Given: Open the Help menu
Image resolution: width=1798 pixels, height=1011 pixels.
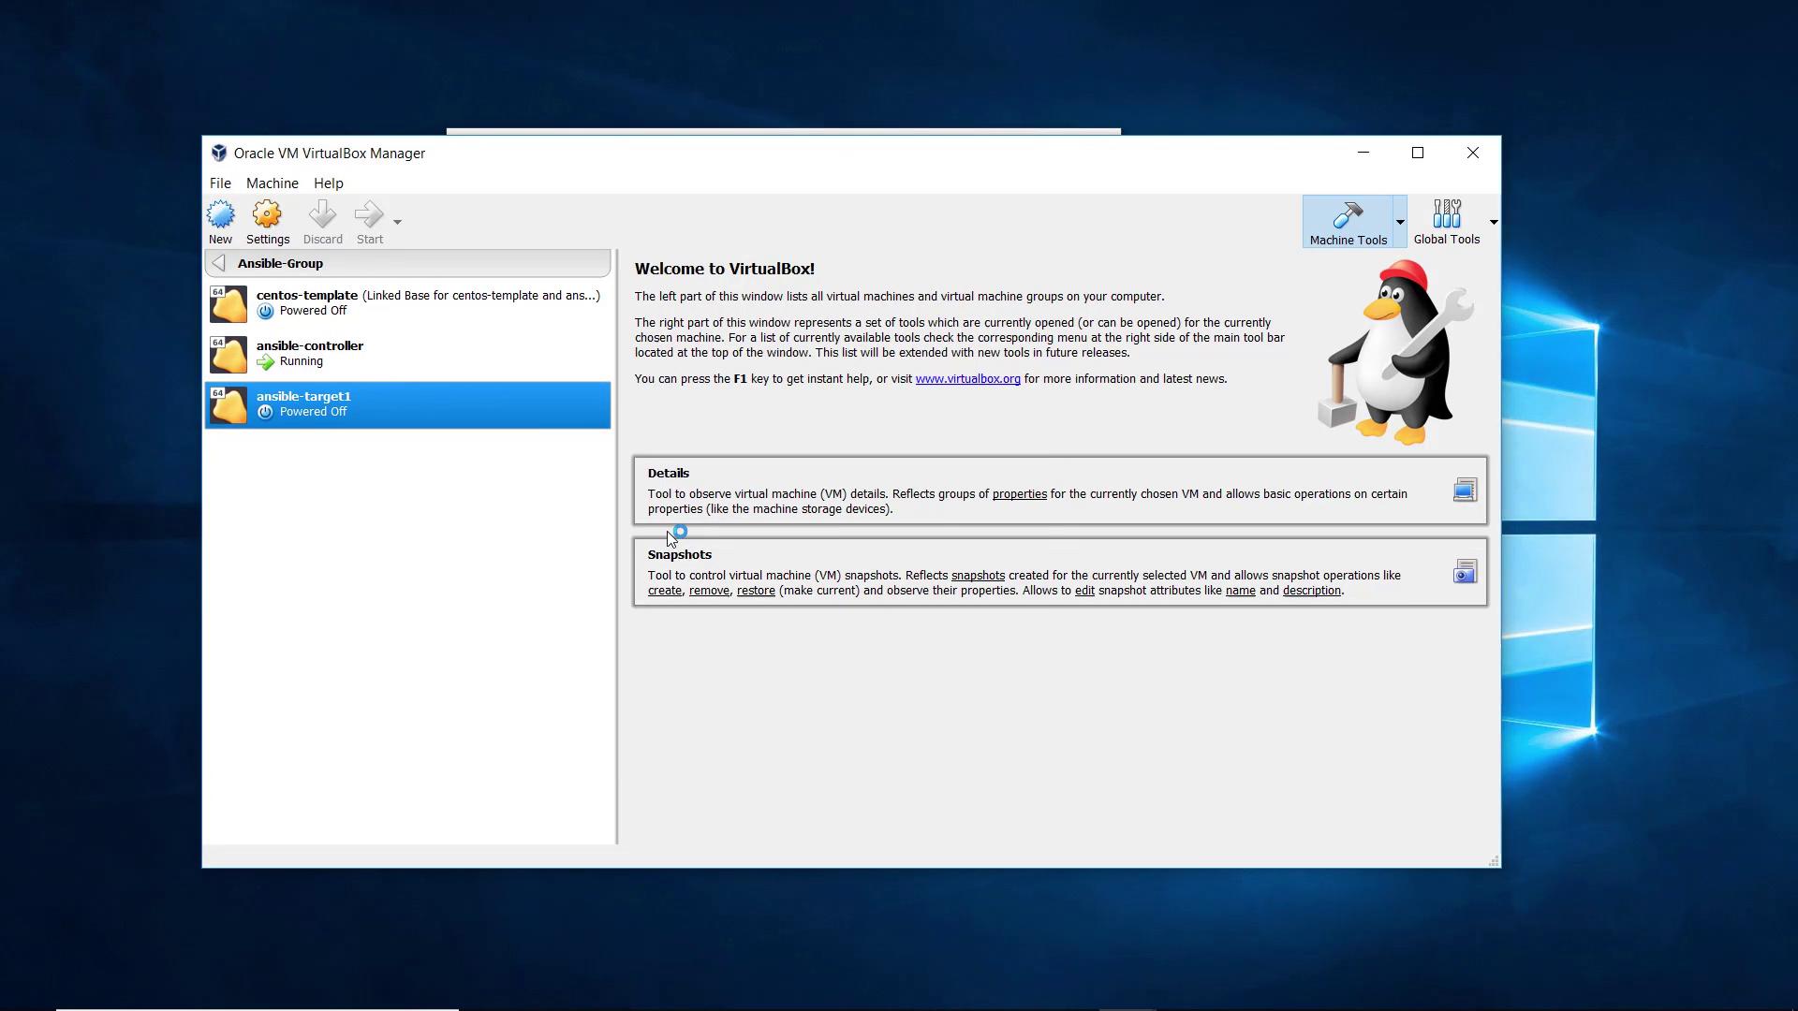Looking at the screenshot, I should pyautogui.click(x=328, y=183).
